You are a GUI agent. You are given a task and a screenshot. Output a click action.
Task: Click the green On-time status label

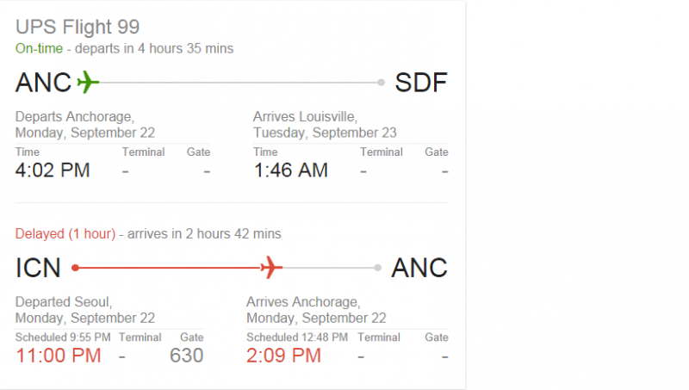[x=39, y=48]
